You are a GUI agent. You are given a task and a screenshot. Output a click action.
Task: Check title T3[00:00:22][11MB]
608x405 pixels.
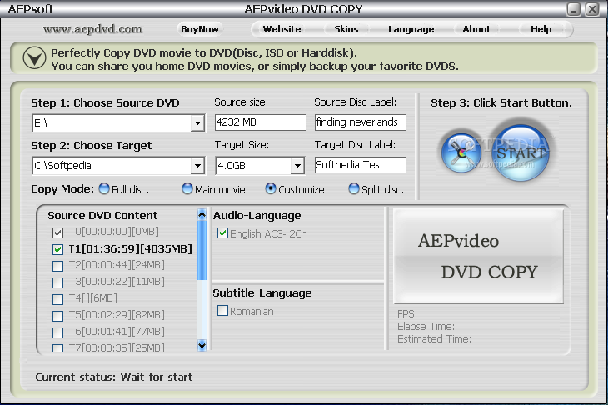(x=57, y=282)
